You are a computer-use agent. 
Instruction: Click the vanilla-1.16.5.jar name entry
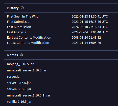pyautogui.click(x=19, y=102)
